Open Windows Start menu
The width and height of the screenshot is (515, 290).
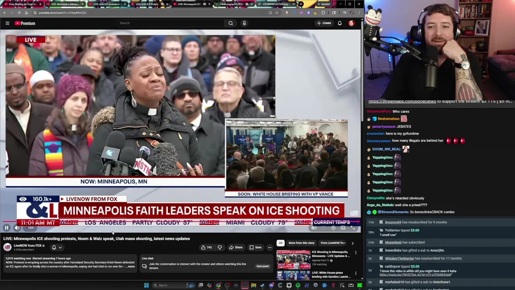[146, 285]
